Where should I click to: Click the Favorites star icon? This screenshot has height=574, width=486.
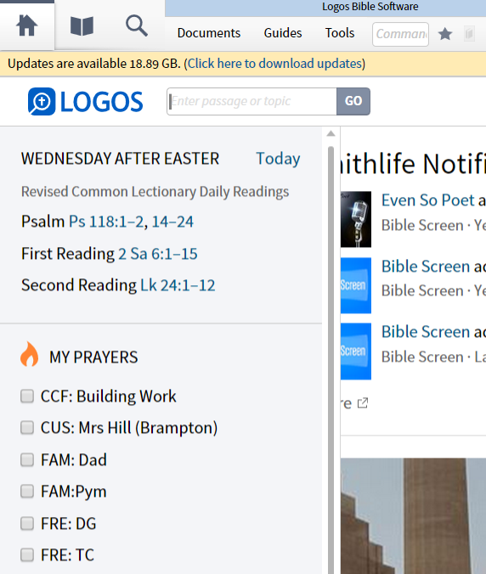click(x=445, y=34)
